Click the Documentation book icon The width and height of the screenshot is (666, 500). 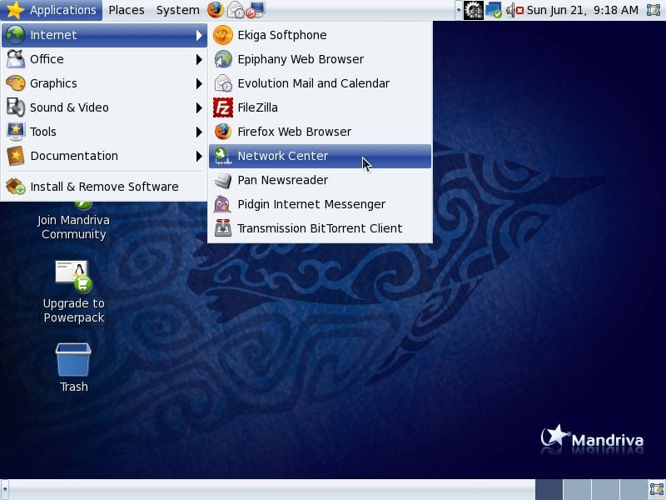pyautogui.click(x=16, y=156)
